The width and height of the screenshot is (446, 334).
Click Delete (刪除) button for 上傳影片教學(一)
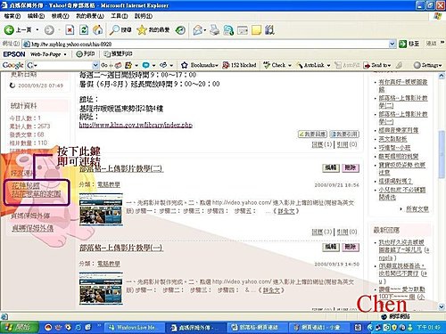tap(351, 247)
